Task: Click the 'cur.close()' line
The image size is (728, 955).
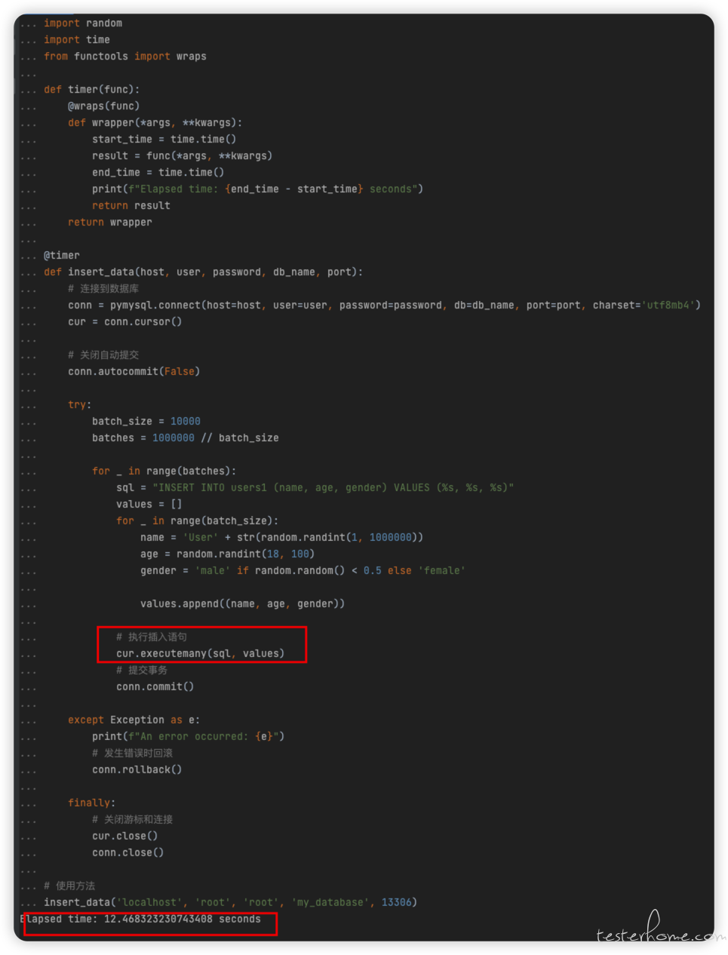Action: (x=125, y=837)
